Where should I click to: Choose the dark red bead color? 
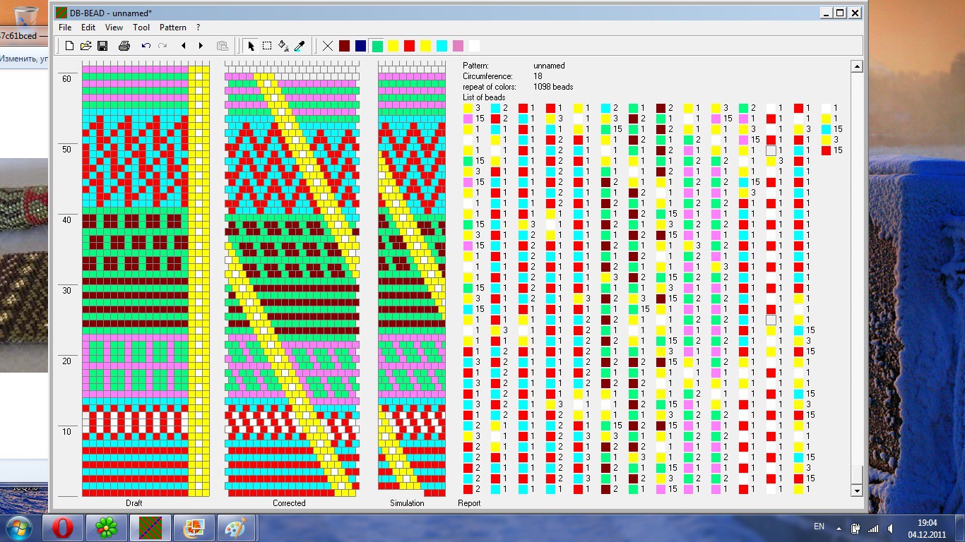click(344, 46)
